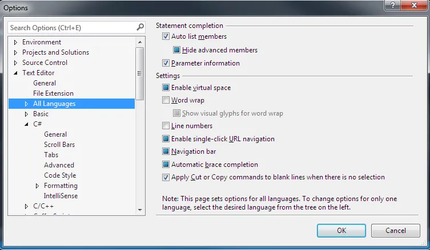430x250 pixels.
Task: Toggle Apply Cut or Copy commands checkbox
Action: tap(166, 177)
